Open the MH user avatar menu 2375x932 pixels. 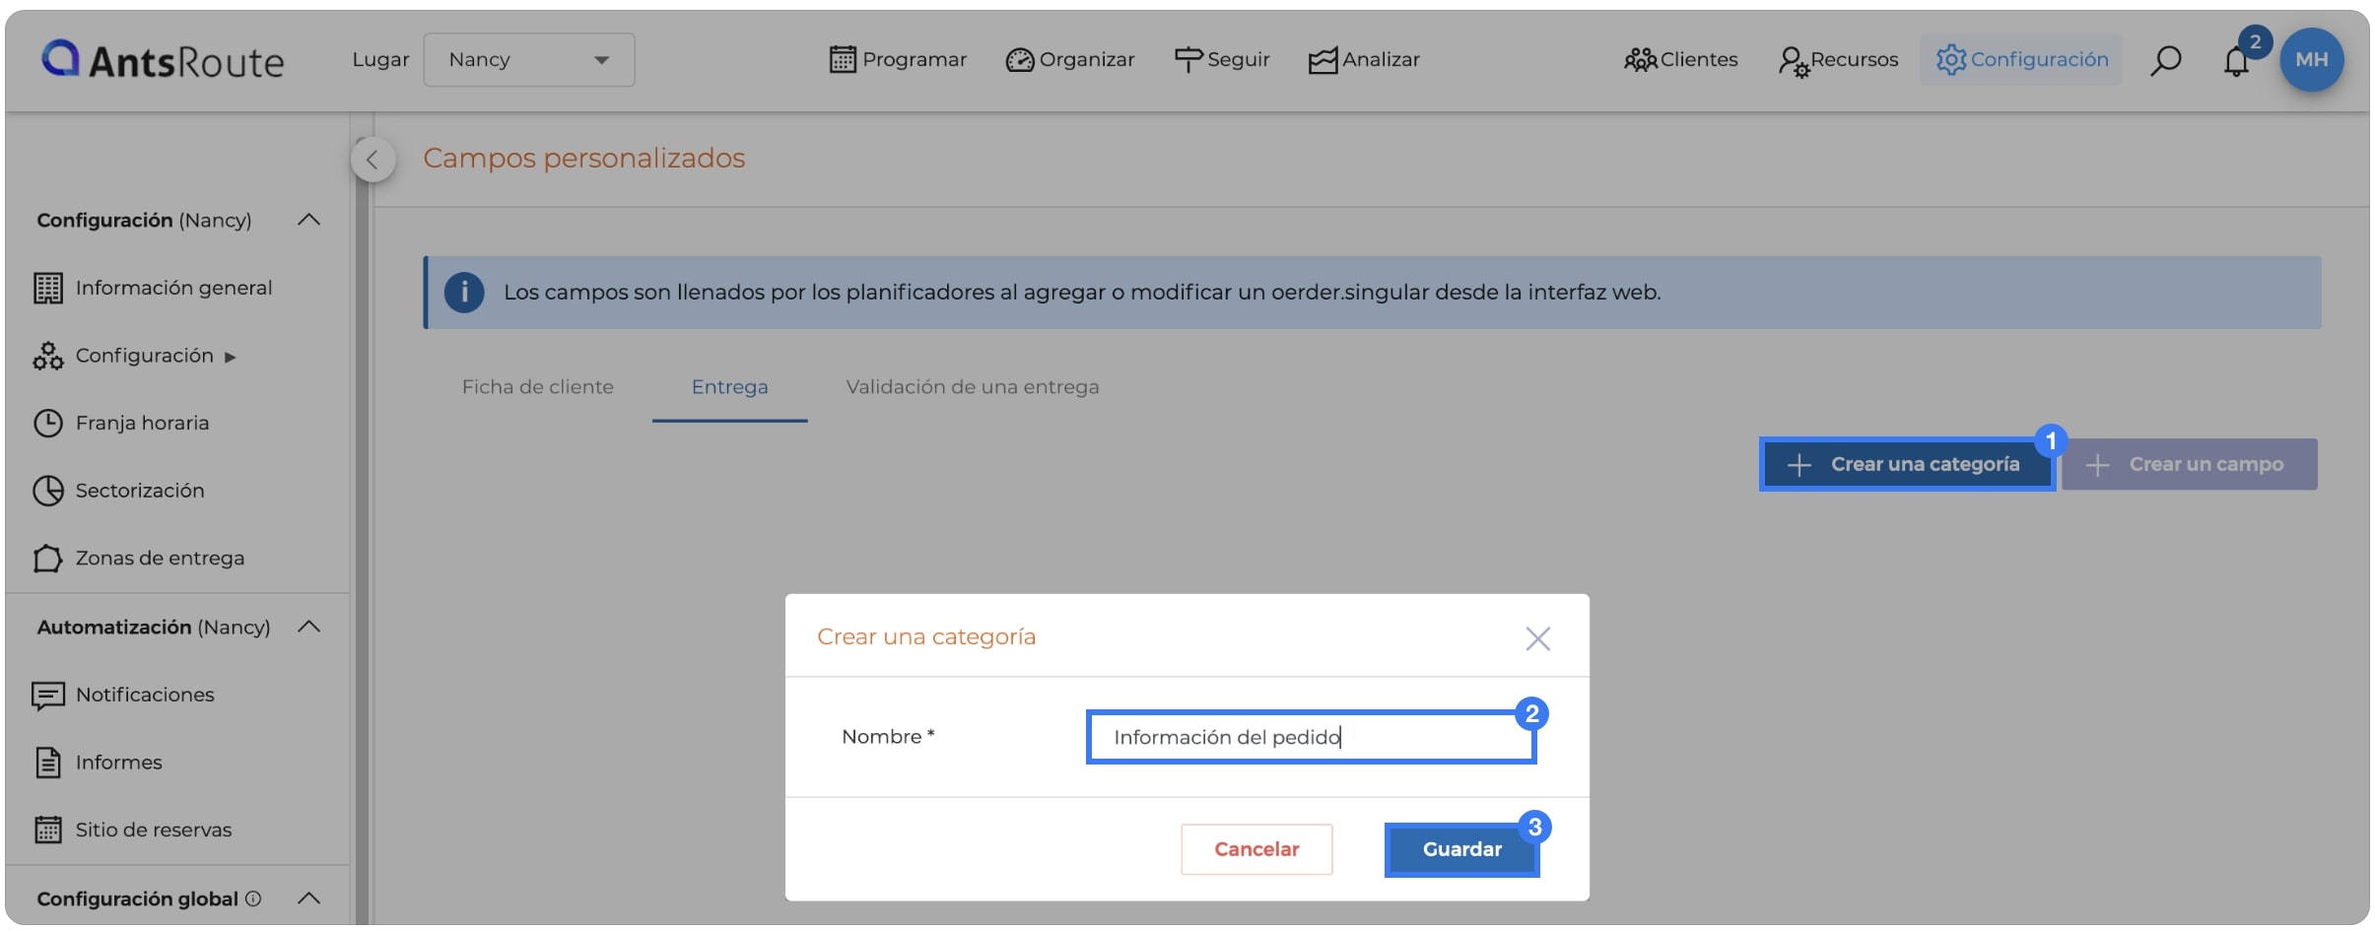click(2311, 60)
